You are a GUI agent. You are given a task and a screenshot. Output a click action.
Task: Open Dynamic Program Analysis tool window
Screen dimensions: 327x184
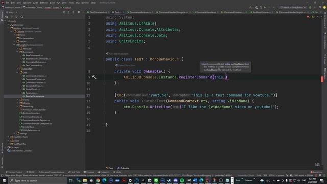51,172
